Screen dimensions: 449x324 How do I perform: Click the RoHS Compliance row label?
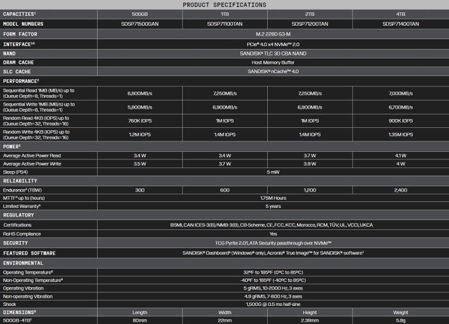click(22, 234)
